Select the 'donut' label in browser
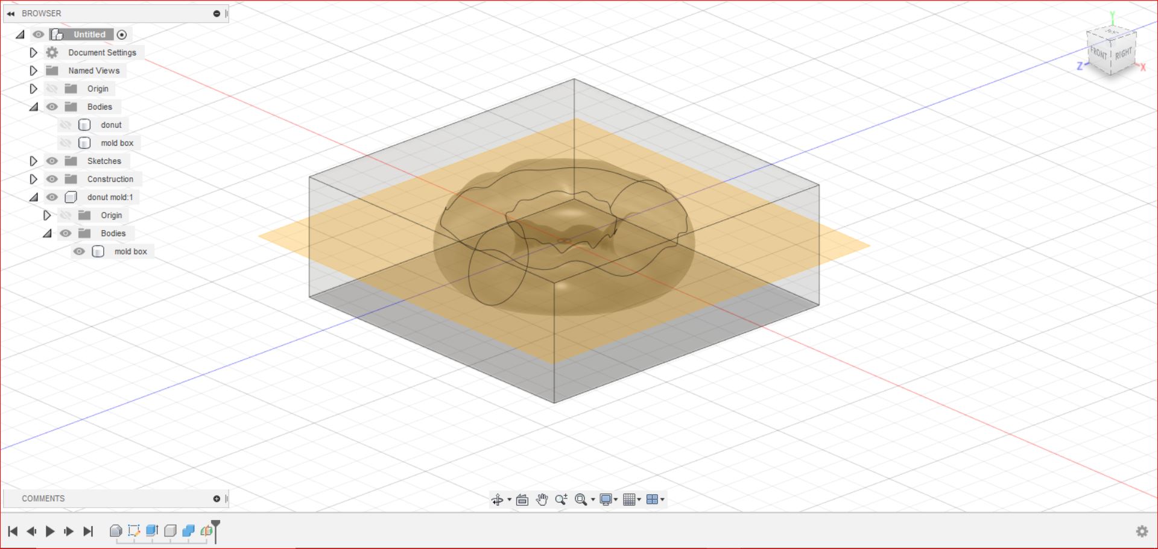Image resolution: width=1158 pixels, height=549 pixels. click(x=111, y=125)
